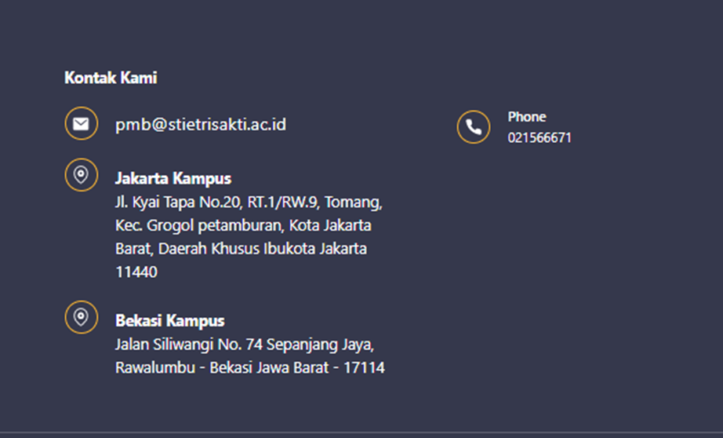The width and height of the screenshot is (723, 438).
Task: Click the Sepanjang Jaya text in Bekasi address
Action: [320, 345]
